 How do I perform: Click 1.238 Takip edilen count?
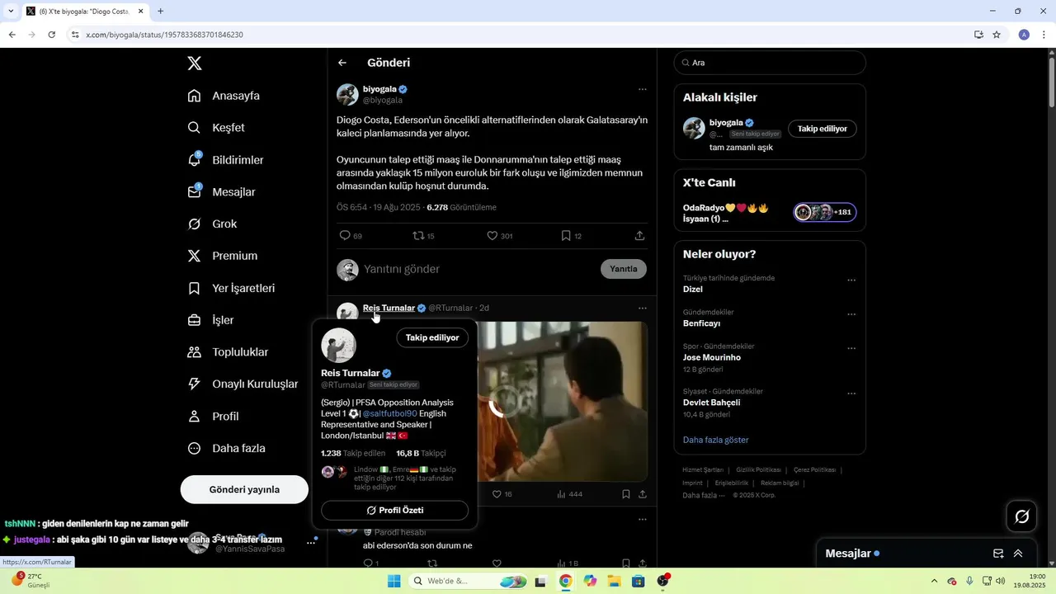(x=353, y=453)
